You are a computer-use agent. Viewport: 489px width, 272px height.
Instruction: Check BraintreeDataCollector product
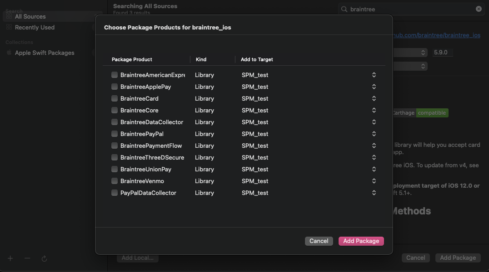coord(115,122)
